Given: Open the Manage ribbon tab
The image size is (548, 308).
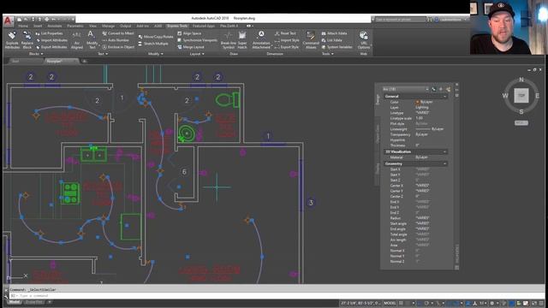Looking at the screenshot, I should 109,26.
